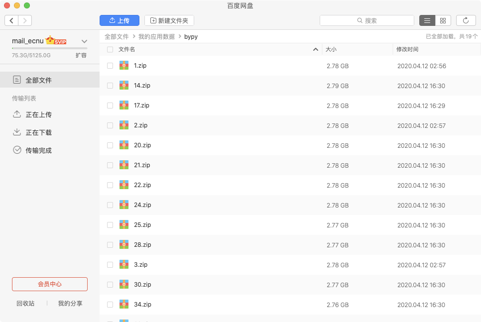Sort by 修改时间 column header
The width and height of the screenshot is (481, 322).
[x=407, y=49]
